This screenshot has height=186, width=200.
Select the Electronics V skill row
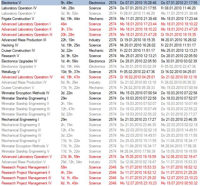point(100,3)
